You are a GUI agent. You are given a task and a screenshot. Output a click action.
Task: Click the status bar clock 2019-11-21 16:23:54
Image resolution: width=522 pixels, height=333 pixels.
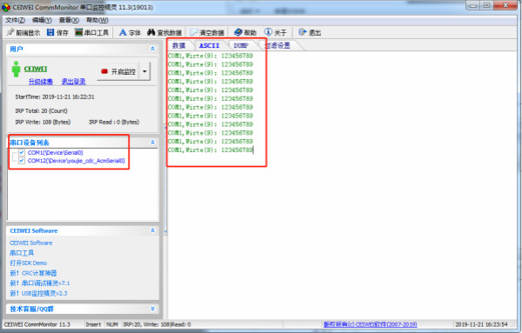[481, 324]
